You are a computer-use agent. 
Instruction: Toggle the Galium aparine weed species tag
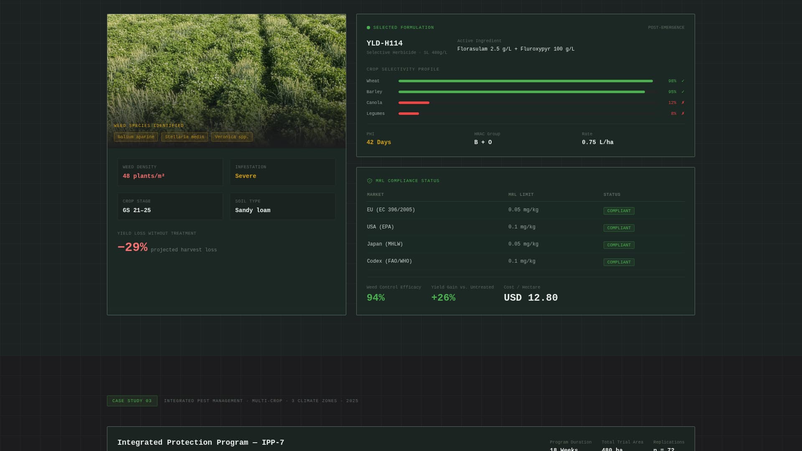(136, 137)
